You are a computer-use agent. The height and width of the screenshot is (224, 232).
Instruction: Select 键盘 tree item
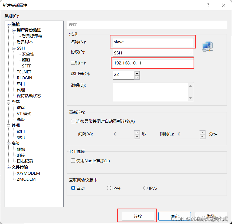coord(21,108)
